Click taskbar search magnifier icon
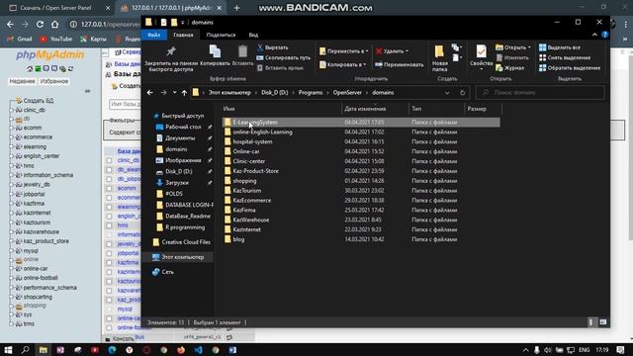This screenshot has height=356, width=633. pyautogui.click(x=25, y=349)
